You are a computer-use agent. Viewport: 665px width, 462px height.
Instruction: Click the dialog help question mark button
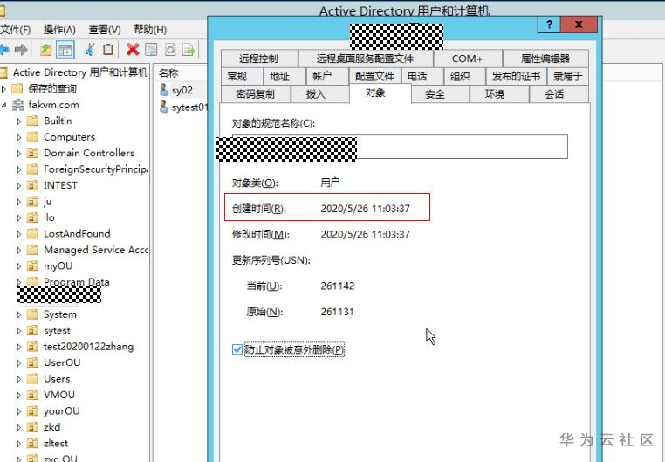pos(549,24)
